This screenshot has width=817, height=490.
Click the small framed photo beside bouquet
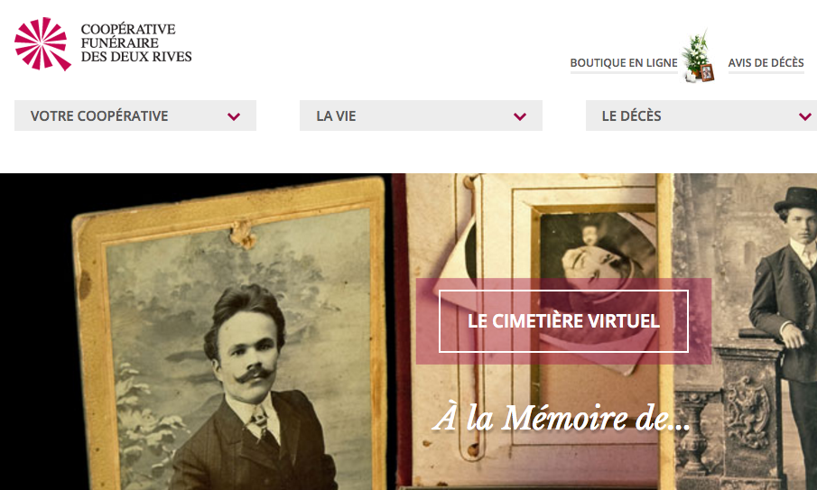point(707,73)
